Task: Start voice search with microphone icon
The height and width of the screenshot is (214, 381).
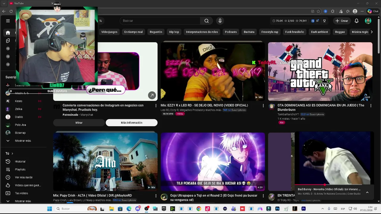Action: [220, 21]
